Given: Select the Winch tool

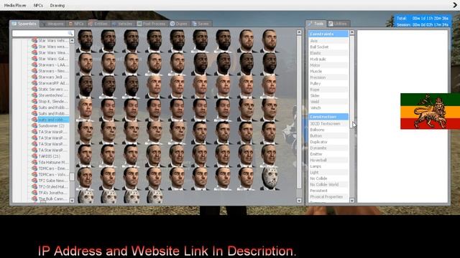Looking at the screenshot, I should (x=328, y=108).
